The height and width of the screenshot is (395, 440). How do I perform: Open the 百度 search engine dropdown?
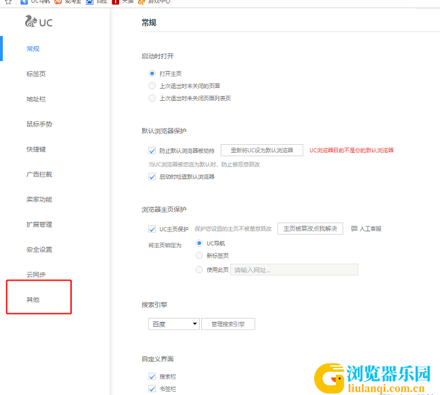(174, 324)
